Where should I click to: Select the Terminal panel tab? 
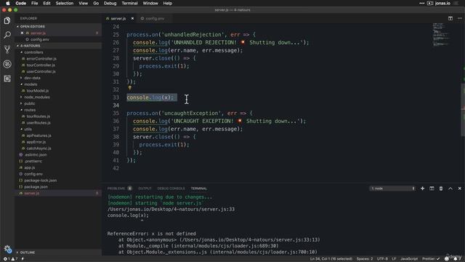(x=199, y=188)
